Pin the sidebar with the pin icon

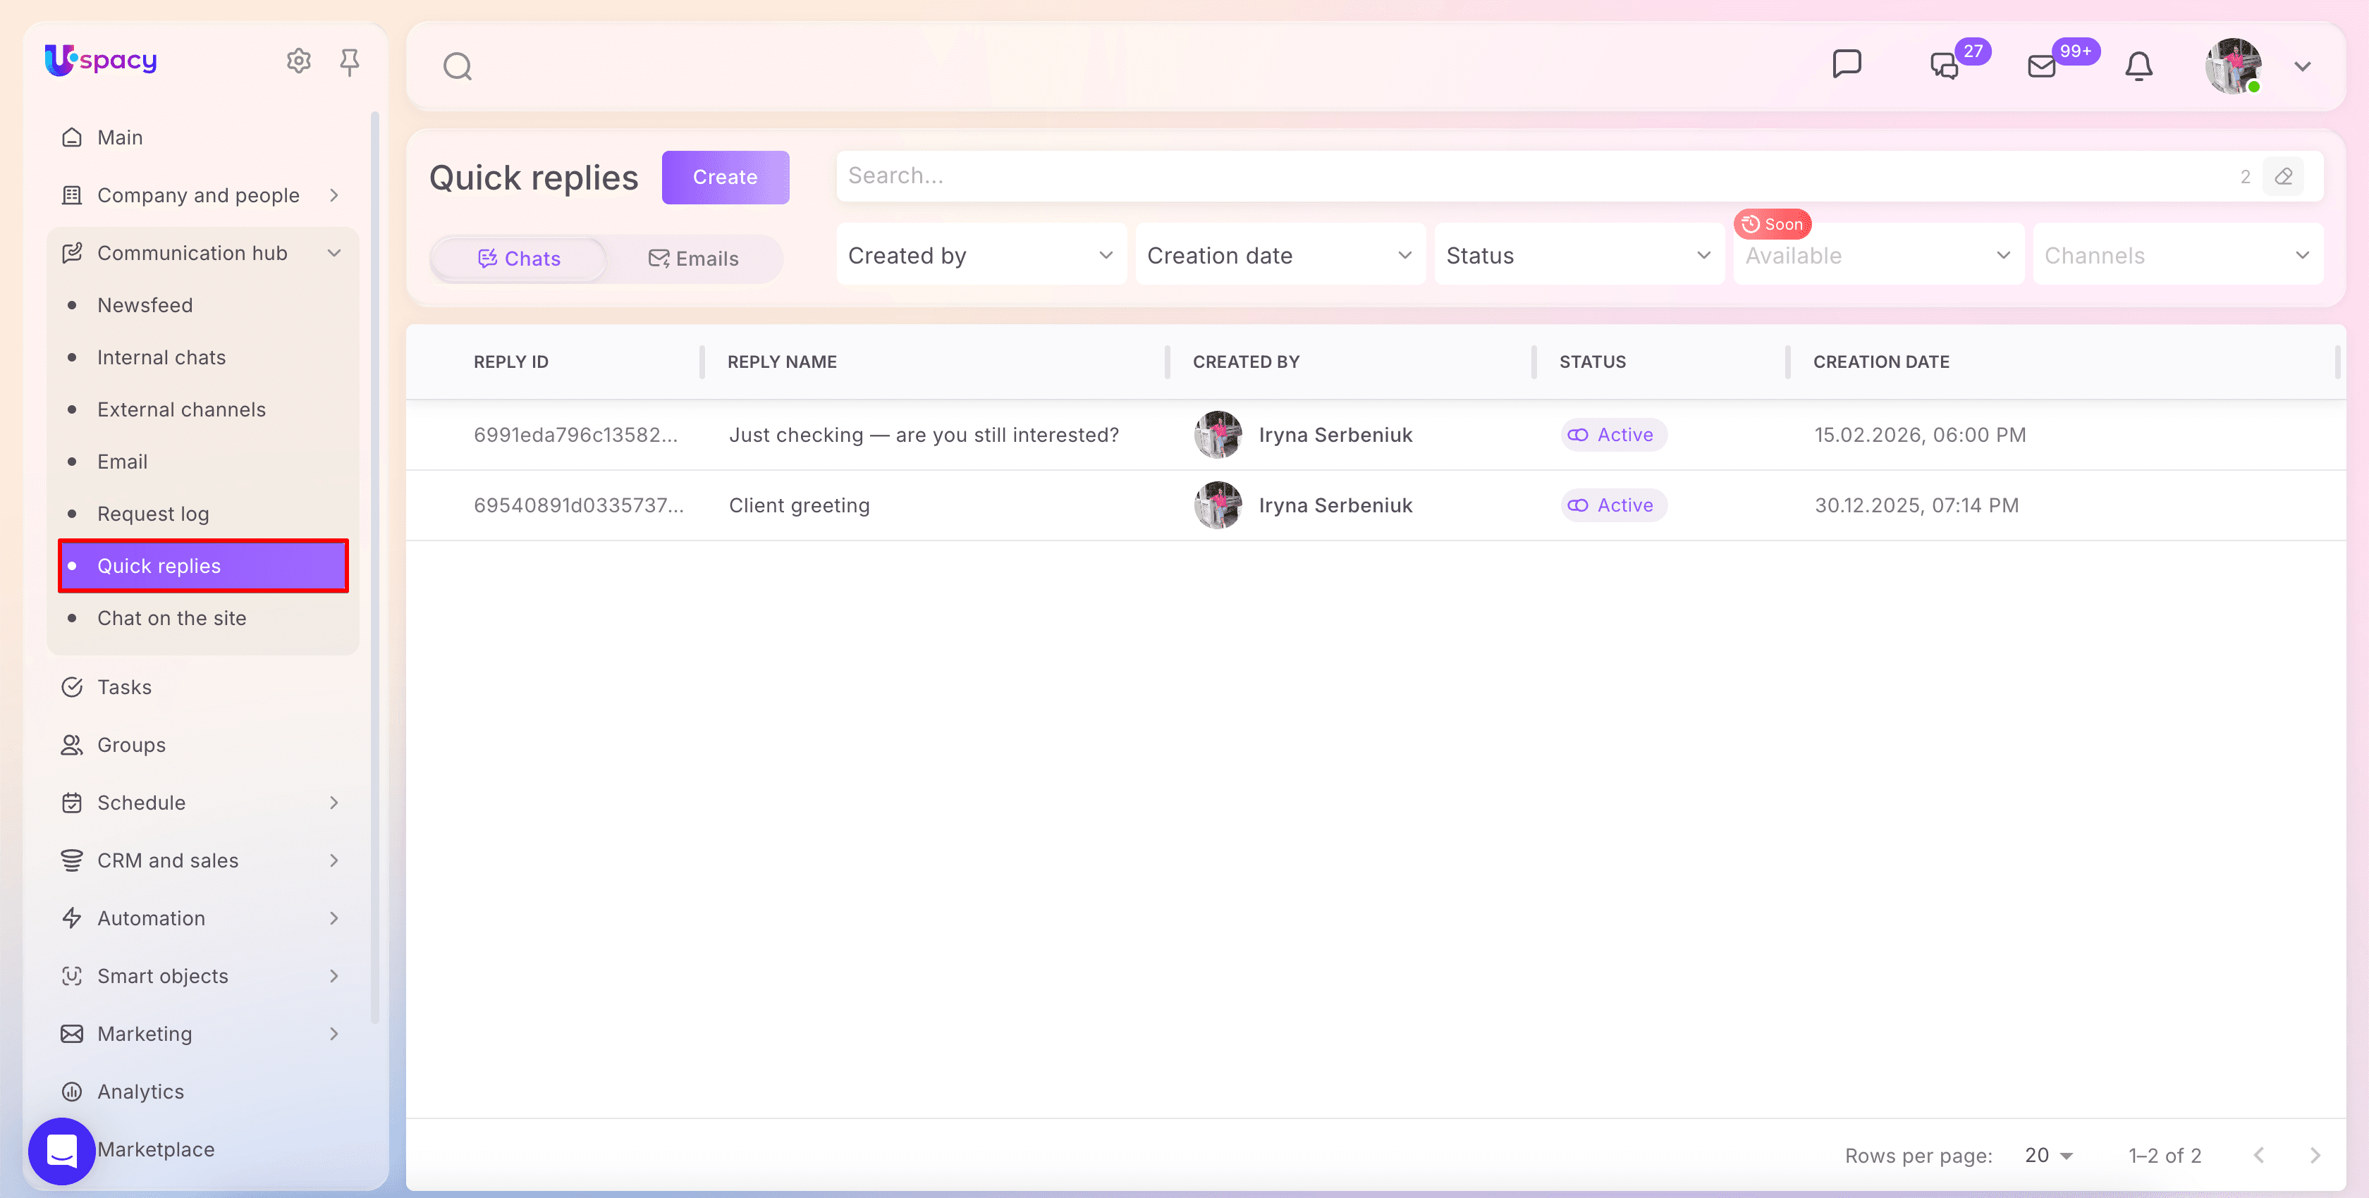[x=350, y=61]
